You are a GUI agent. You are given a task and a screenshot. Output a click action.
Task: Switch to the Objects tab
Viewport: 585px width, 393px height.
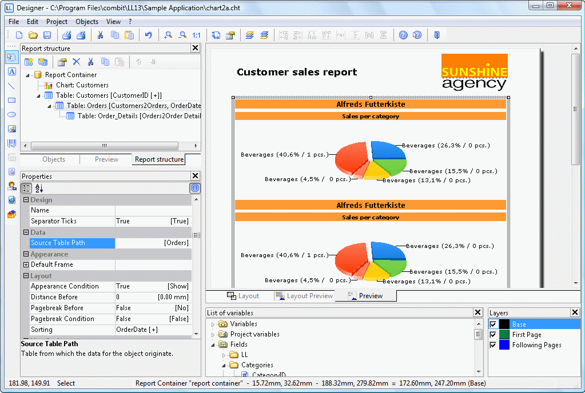54,159
